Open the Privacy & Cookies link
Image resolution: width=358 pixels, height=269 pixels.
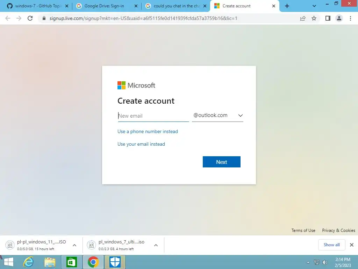click(x=338, y=230)
